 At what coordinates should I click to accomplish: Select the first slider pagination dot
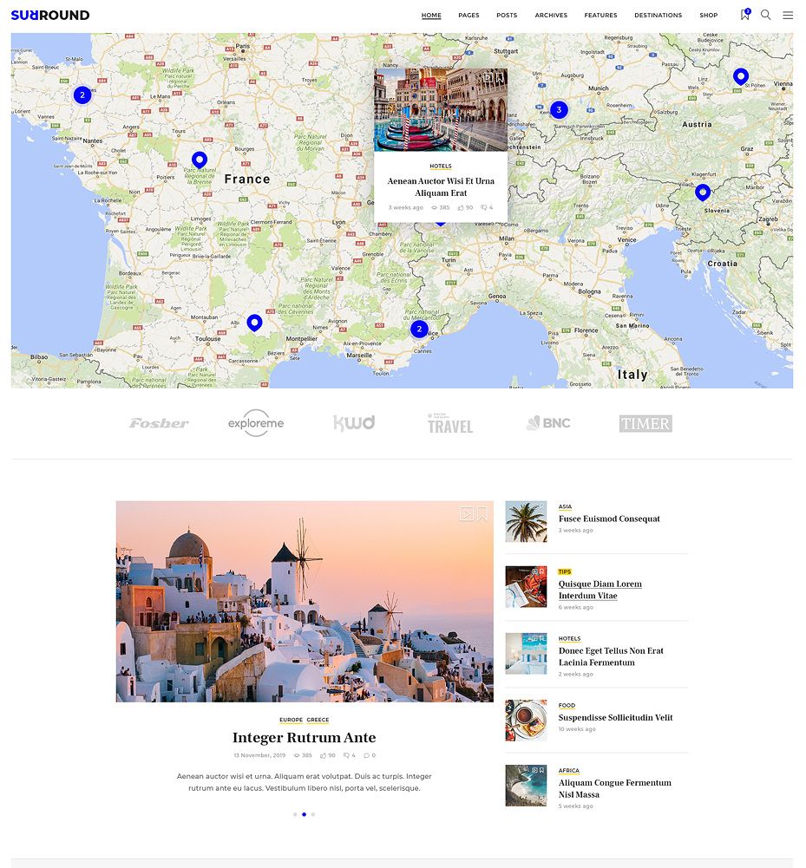click(x=295, y=814)
